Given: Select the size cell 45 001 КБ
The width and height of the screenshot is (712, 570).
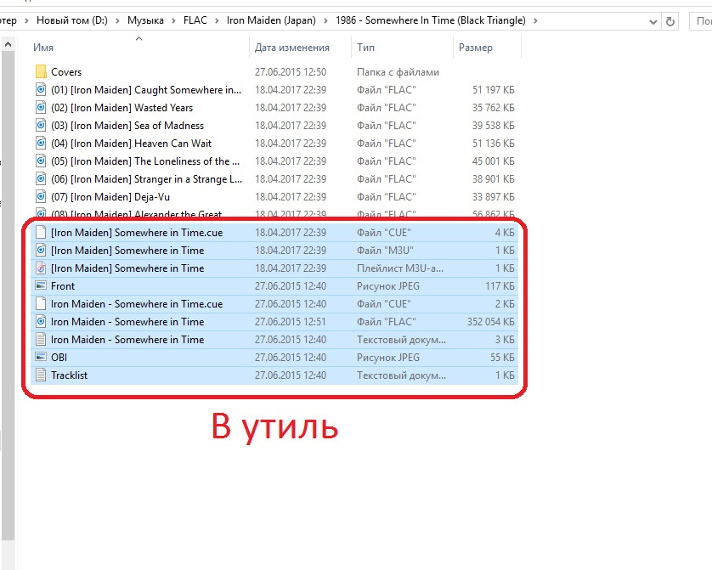Looking at the screenshot, I should (493, 161).
